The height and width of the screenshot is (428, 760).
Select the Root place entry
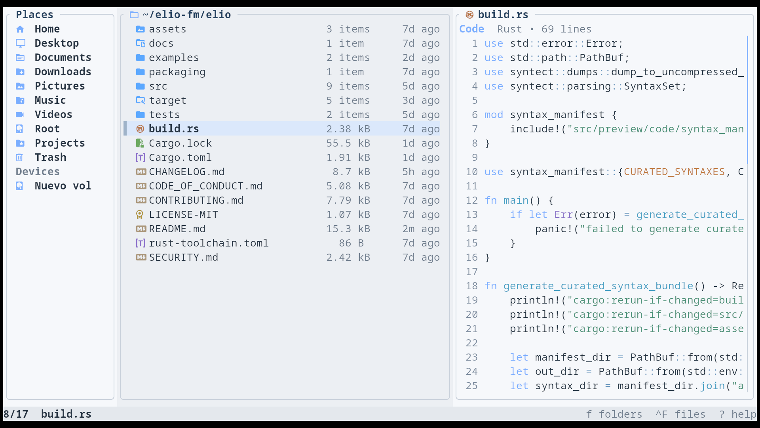point(47,129)
